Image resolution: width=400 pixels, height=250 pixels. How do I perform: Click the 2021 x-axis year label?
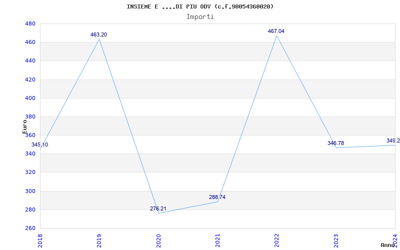(x=217, y=240)
